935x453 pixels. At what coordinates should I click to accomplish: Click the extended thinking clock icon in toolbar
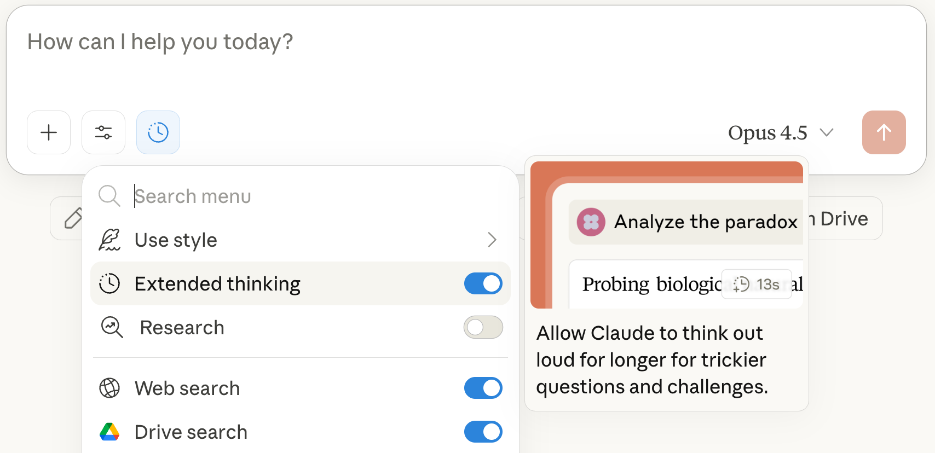(x=158, y=132)
